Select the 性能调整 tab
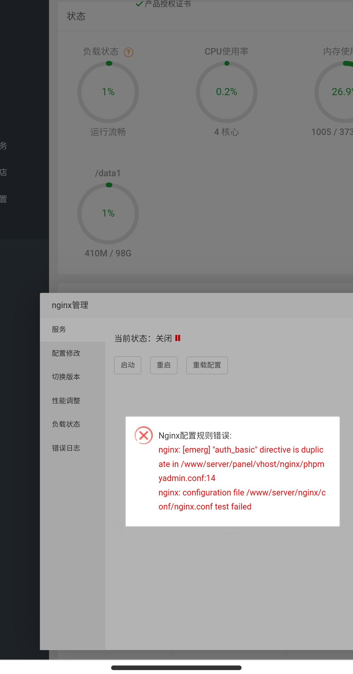 pyautogui.click(x=73, y=401)
